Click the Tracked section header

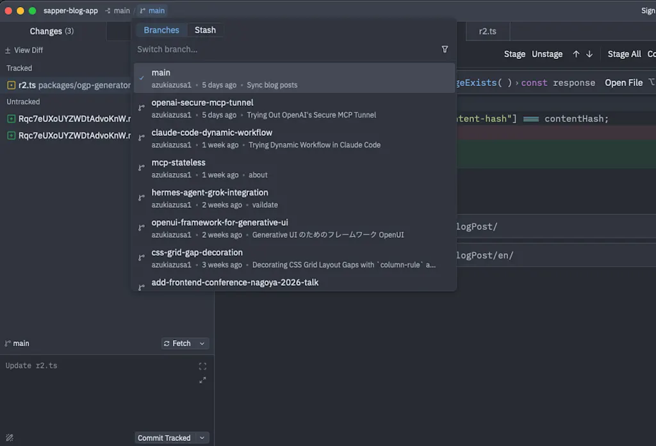[19, 68]
